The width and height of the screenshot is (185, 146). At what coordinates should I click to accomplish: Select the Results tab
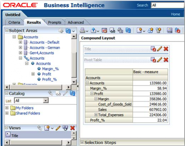pyautogui.click(x=34, y=23)
